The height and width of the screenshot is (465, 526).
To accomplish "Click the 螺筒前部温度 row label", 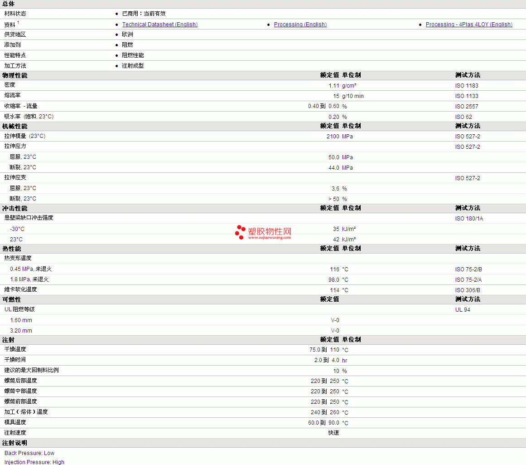I will 20,401.
